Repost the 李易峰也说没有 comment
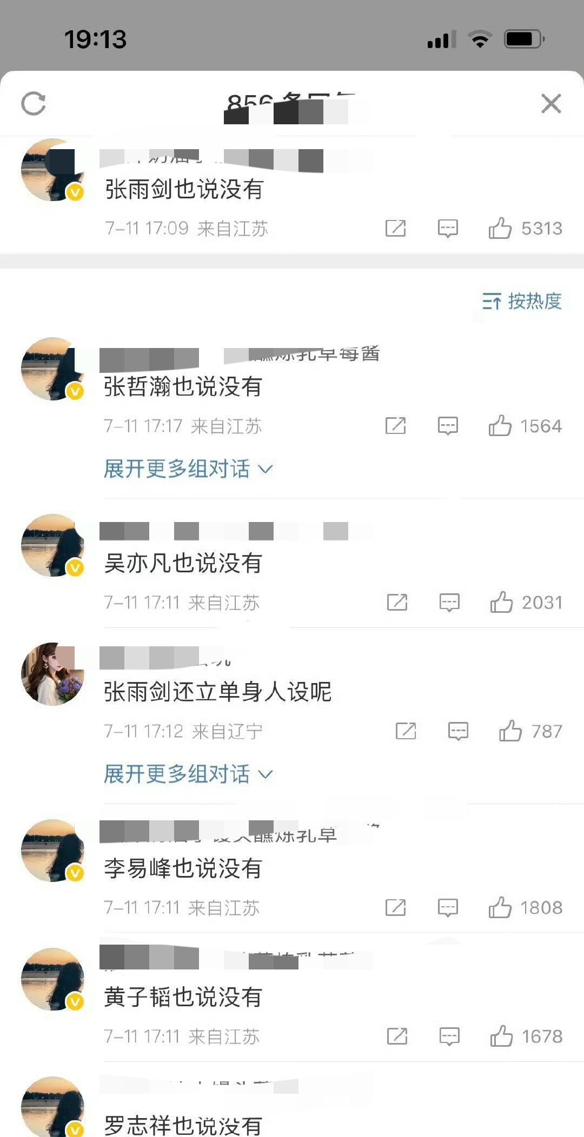The height and width of the screenshot is (1137, 584). pyautogui.click(x=395, y=908)
